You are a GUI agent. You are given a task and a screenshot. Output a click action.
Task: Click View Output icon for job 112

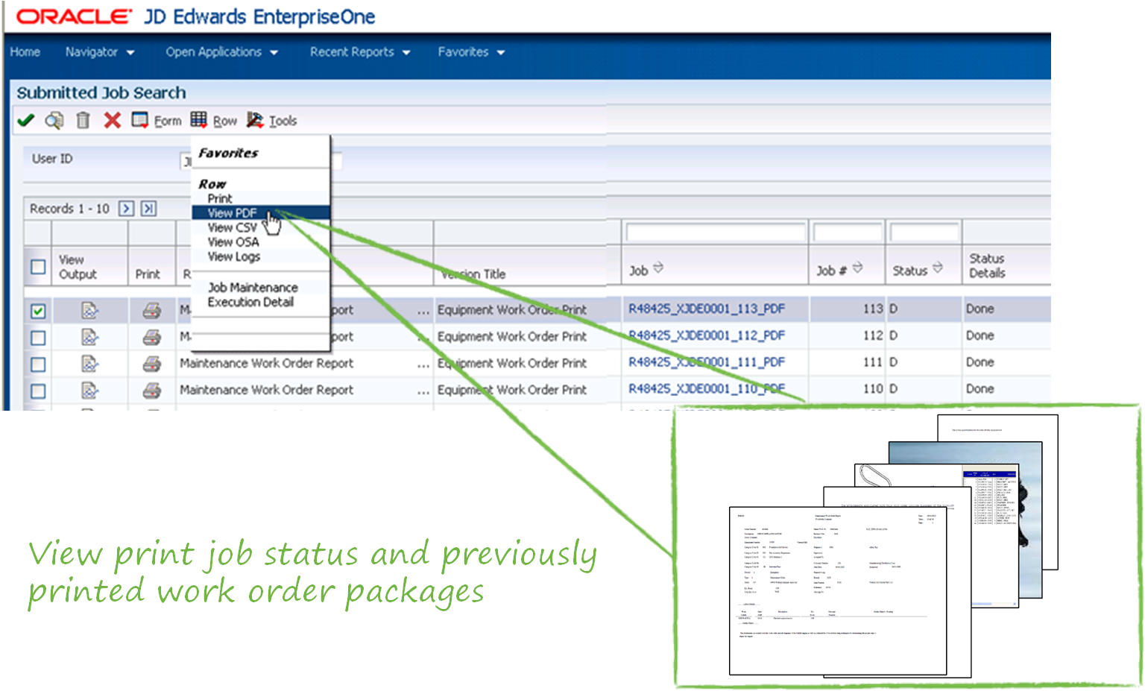pos(89,337)
